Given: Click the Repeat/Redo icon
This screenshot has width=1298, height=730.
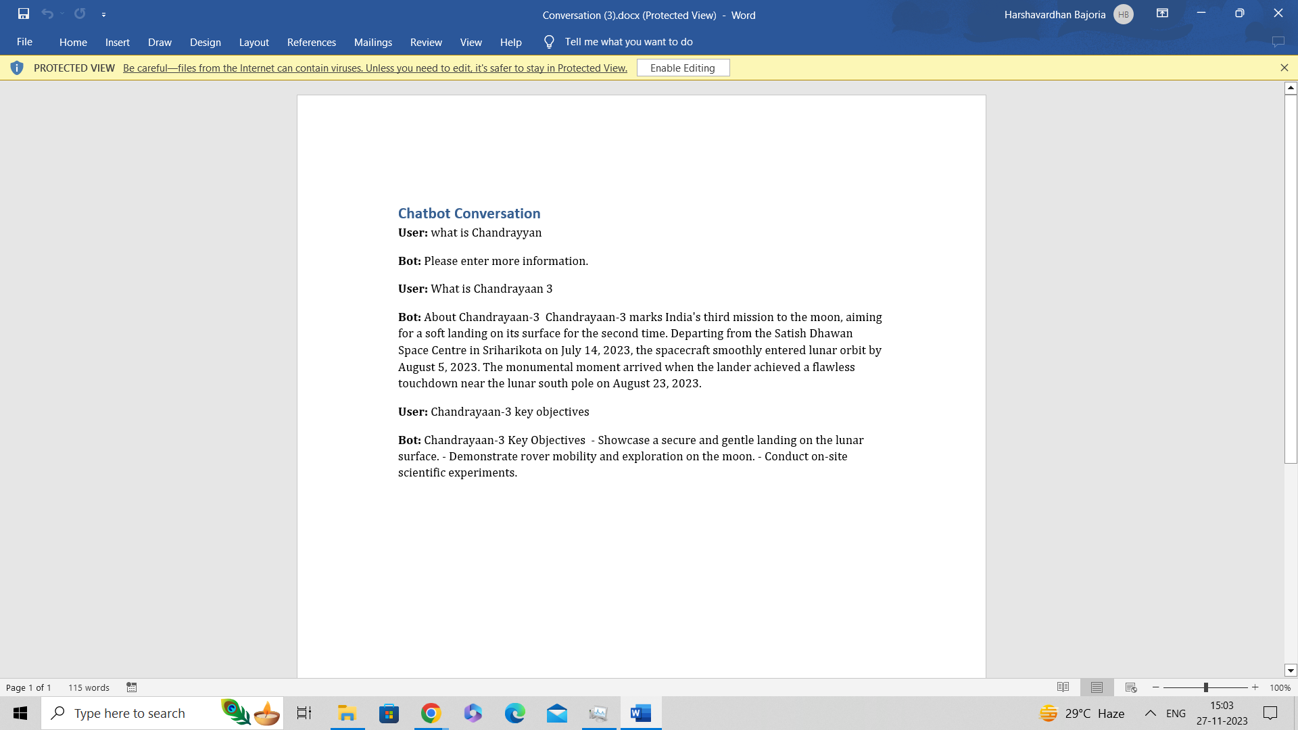Looking at the screenshot, I should pyautogui.click(x=80, y=14).
